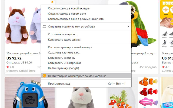Select 'Открыть ссылку в окне в режиме инкогнито'
This screenshot has width=173, height=108.
[86, 19]
